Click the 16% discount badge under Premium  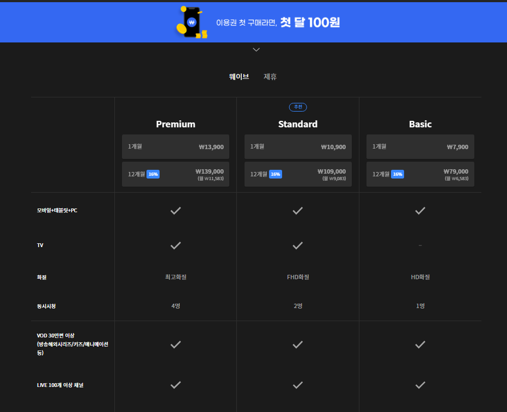click(x=153, y=174)
